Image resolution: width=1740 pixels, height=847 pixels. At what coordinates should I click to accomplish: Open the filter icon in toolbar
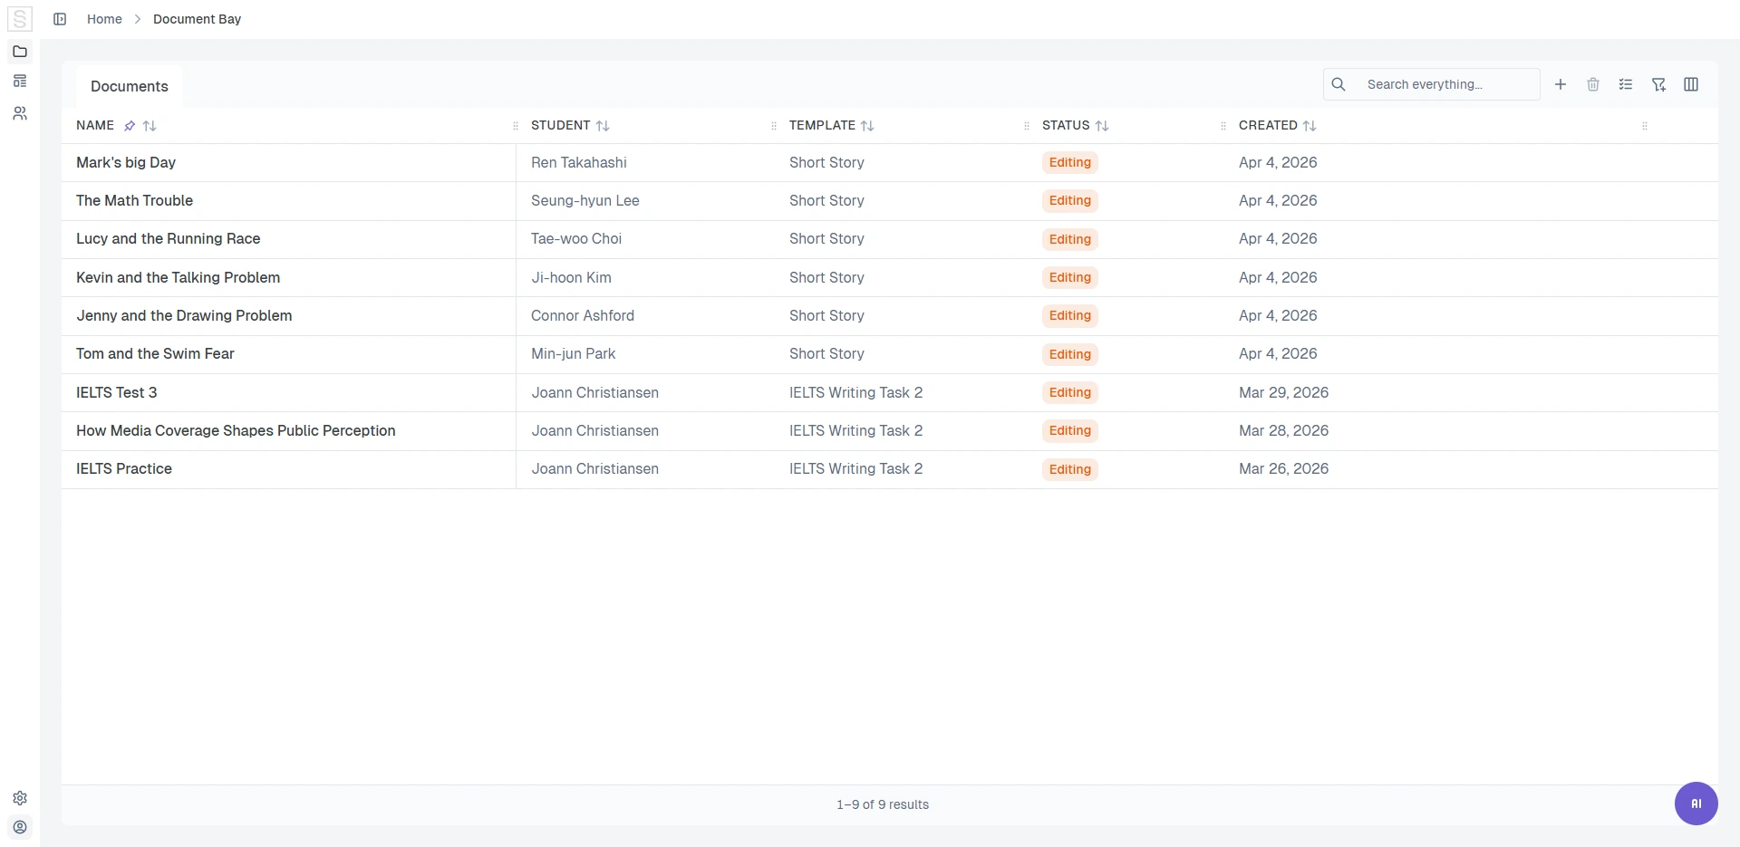[x=1658, y=84]
